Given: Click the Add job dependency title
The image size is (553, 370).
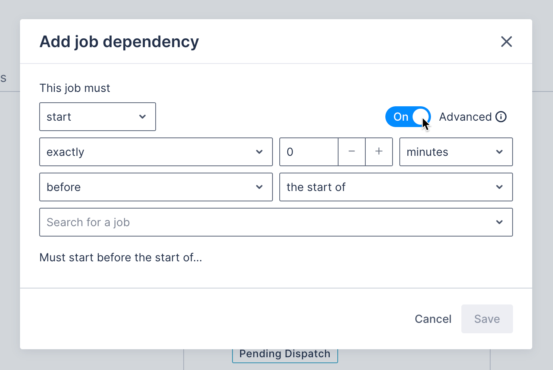Looking at the screenshot, I should (119, 42).
